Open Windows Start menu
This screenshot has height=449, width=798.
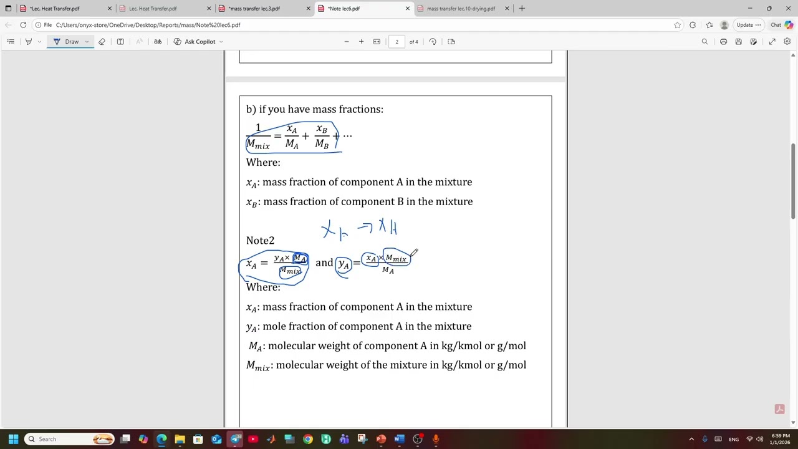click(x=13, y=439)
